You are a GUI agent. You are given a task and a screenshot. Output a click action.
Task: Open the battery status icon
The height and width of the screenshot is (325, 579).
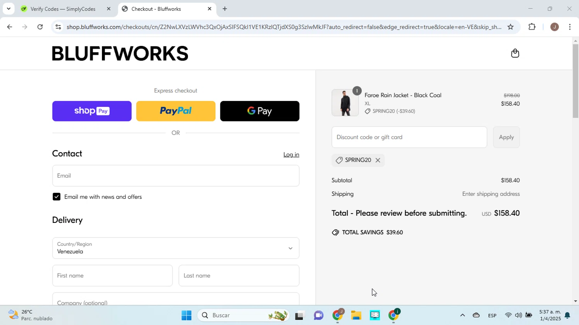(x=528, y=315)
